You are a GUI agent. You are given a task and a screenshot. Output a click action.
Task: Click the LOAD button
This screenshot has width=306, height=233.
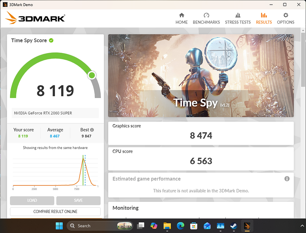[x=32, y=200]
